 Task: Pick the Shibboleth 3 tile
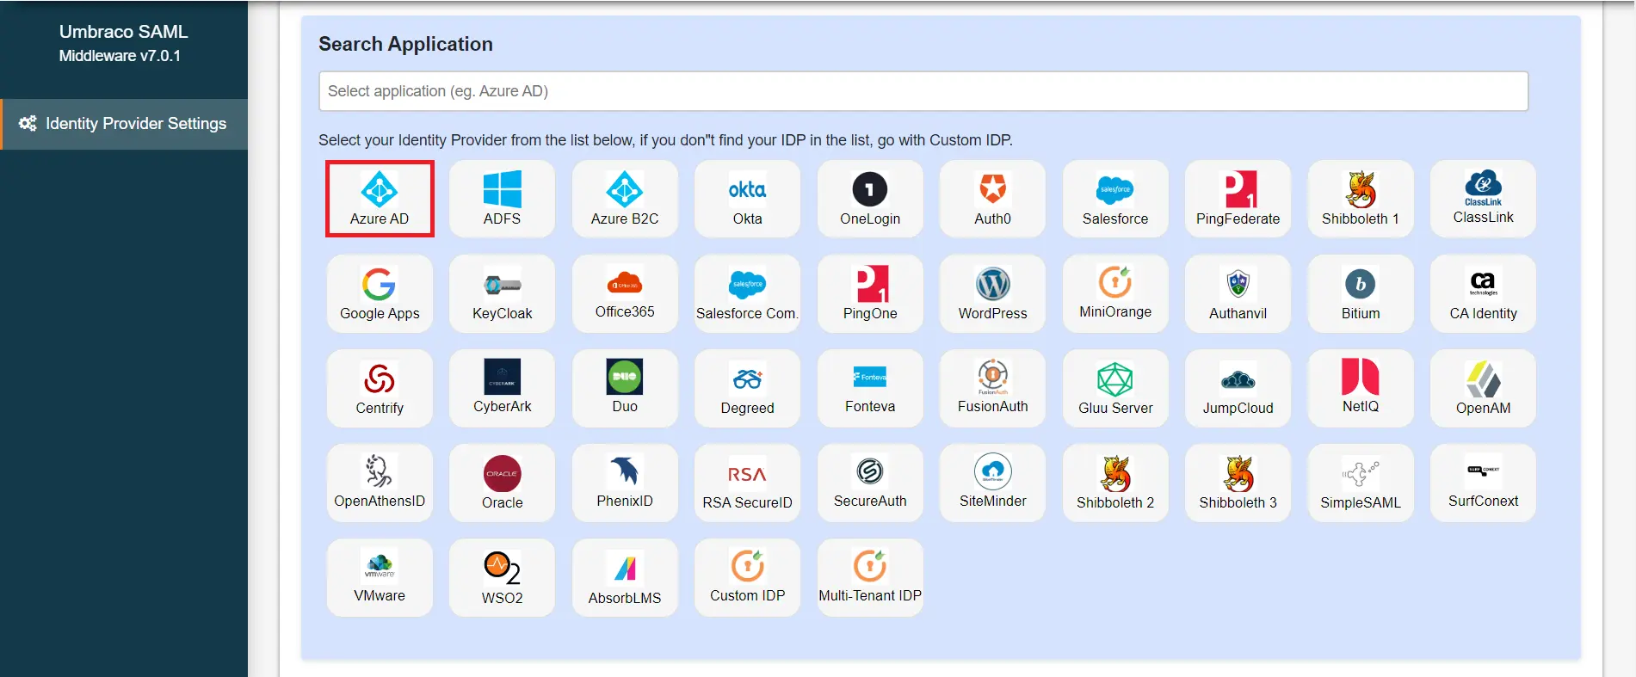pyautogui.click(x=1238, y=483)
